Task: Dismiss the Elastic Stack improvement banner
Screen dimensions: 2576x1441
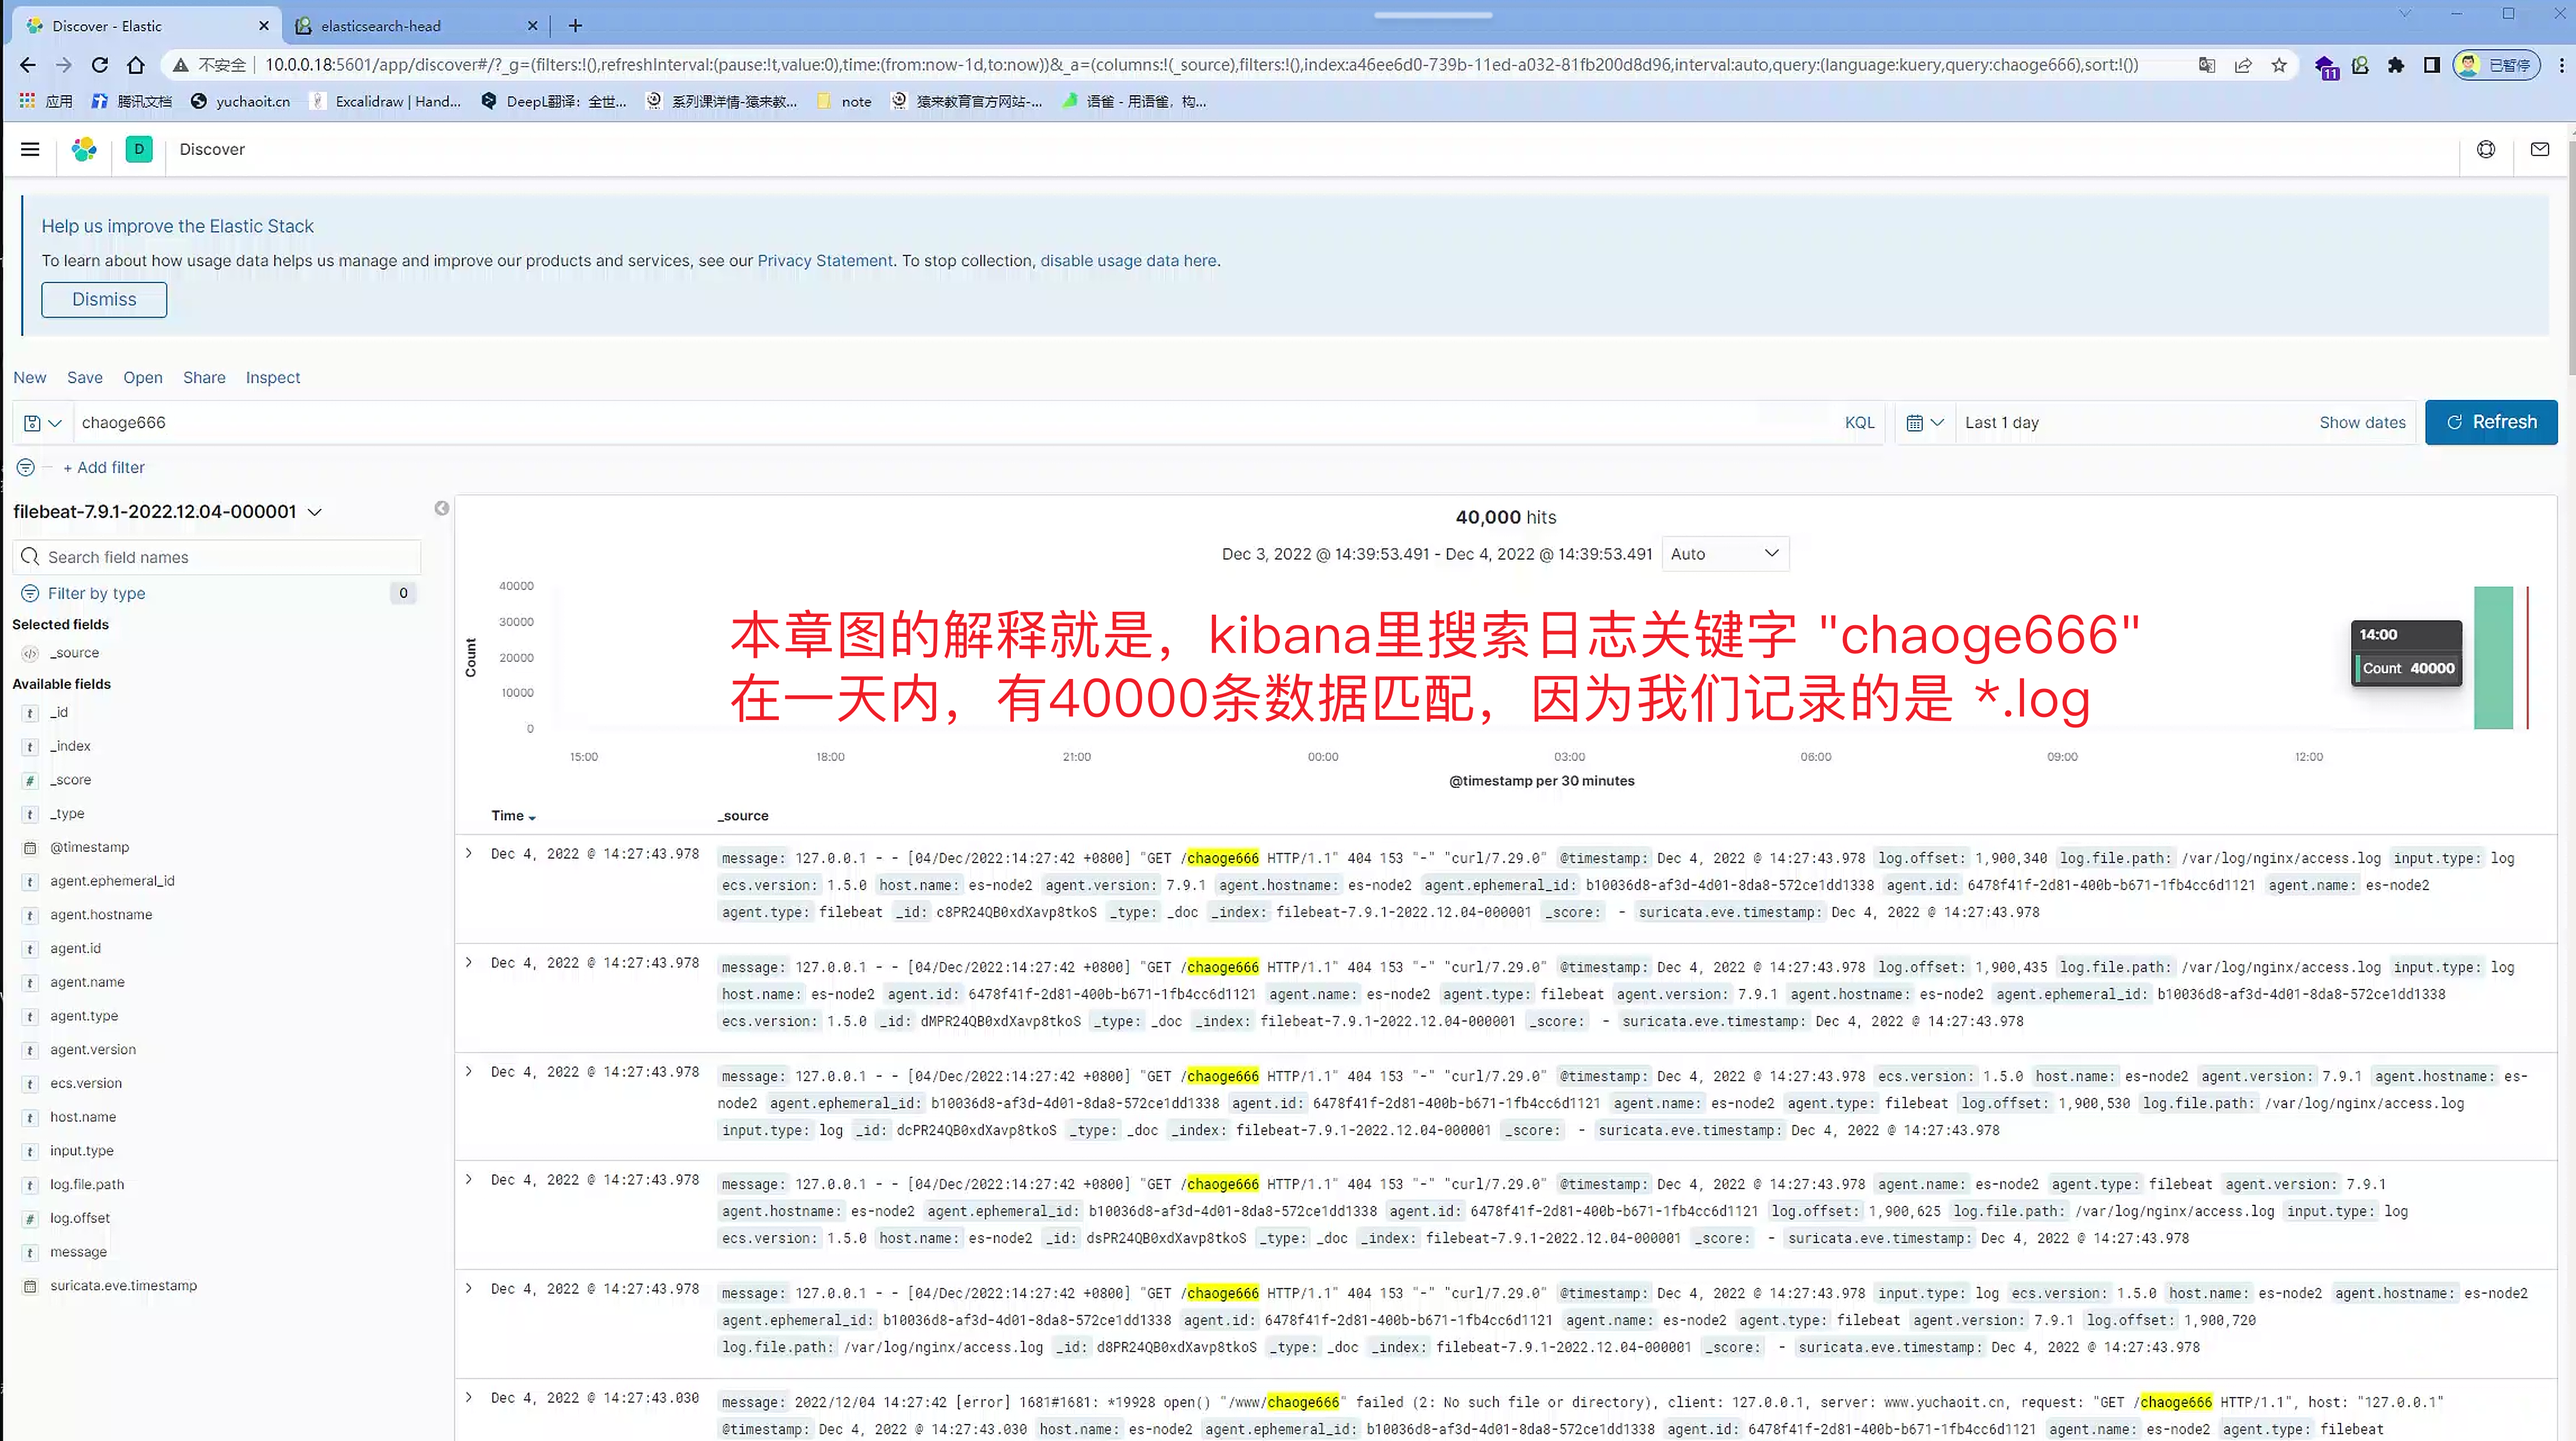Action: pyautogui.click(x=103, y=299)
